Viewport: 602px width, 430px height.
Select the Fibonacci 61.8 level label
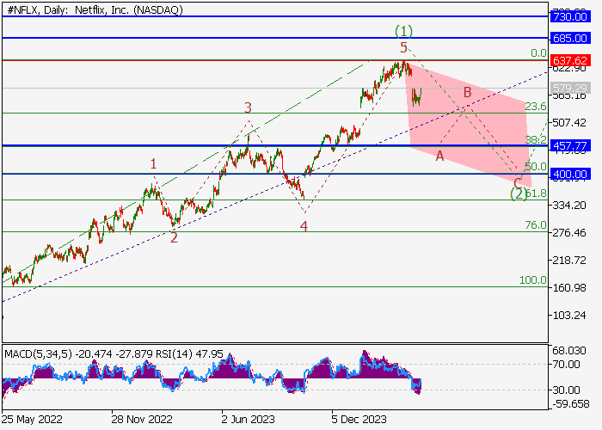[x=536, y=193]
